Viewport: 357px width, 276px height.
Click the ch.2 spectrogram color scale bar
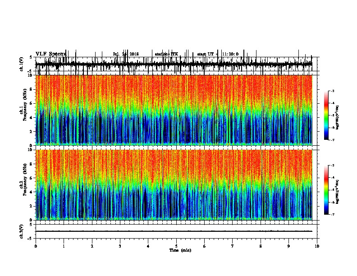[326, 190]
